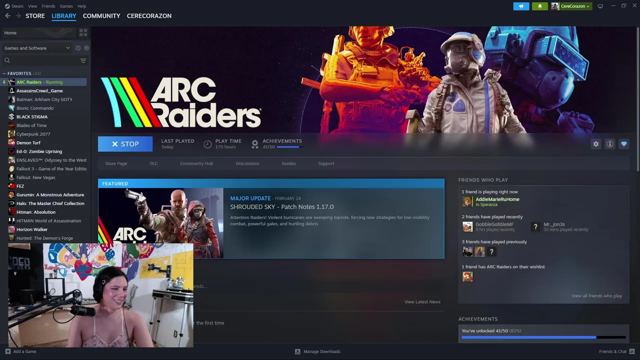Screen dimensions: 640x360
Task: Open the COMMUNITY tab
Action: [x=101, y=15]
